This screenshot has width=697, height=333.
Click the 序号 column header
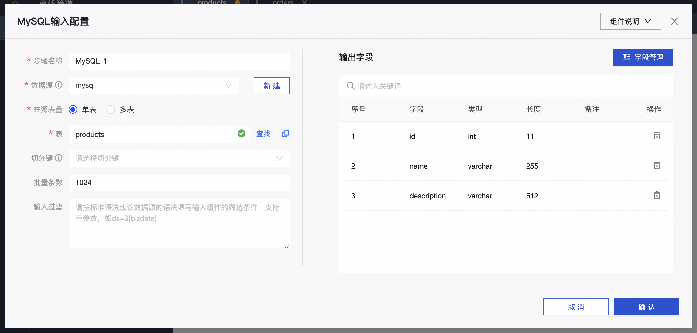pos(358,109)
